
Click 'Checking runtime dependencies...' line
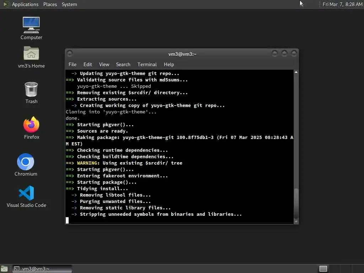(x=122, y=150)
